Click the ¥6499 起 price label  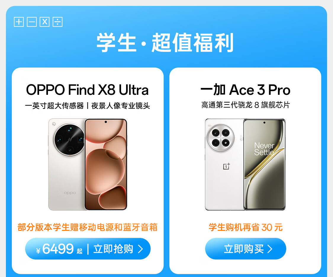(x=59, y=249)
